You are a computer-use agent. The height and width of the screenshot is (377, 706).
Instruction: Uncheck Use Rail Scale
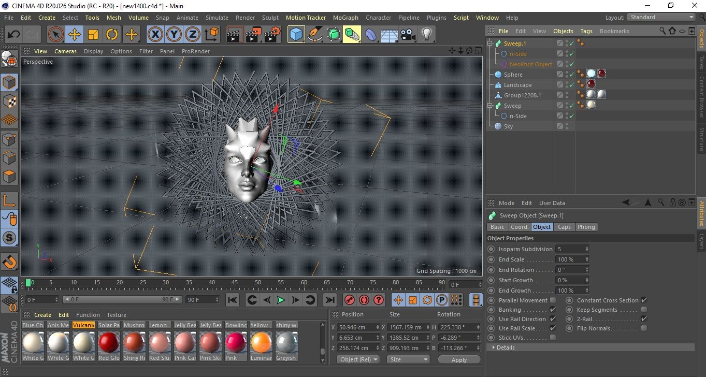pos(553,328)
